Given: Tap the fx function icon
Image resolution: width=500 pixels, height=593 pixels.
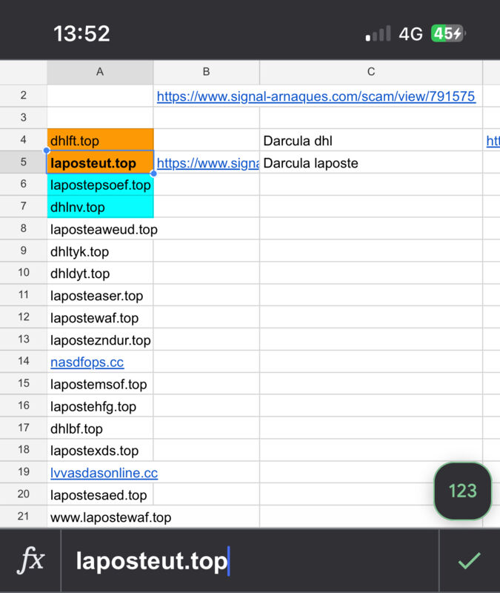Looking at the screenshot, I should [30, 560].
